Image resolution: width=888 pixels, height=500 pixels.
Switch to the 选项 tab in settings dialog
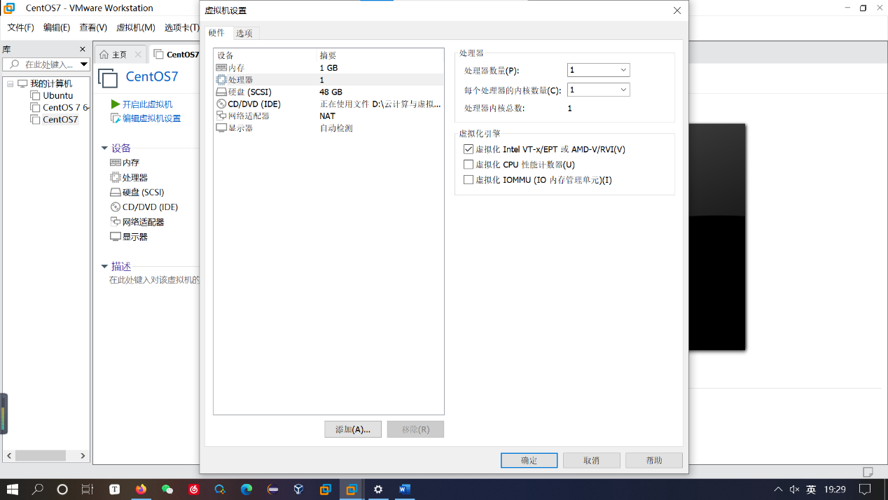[244, 33]
